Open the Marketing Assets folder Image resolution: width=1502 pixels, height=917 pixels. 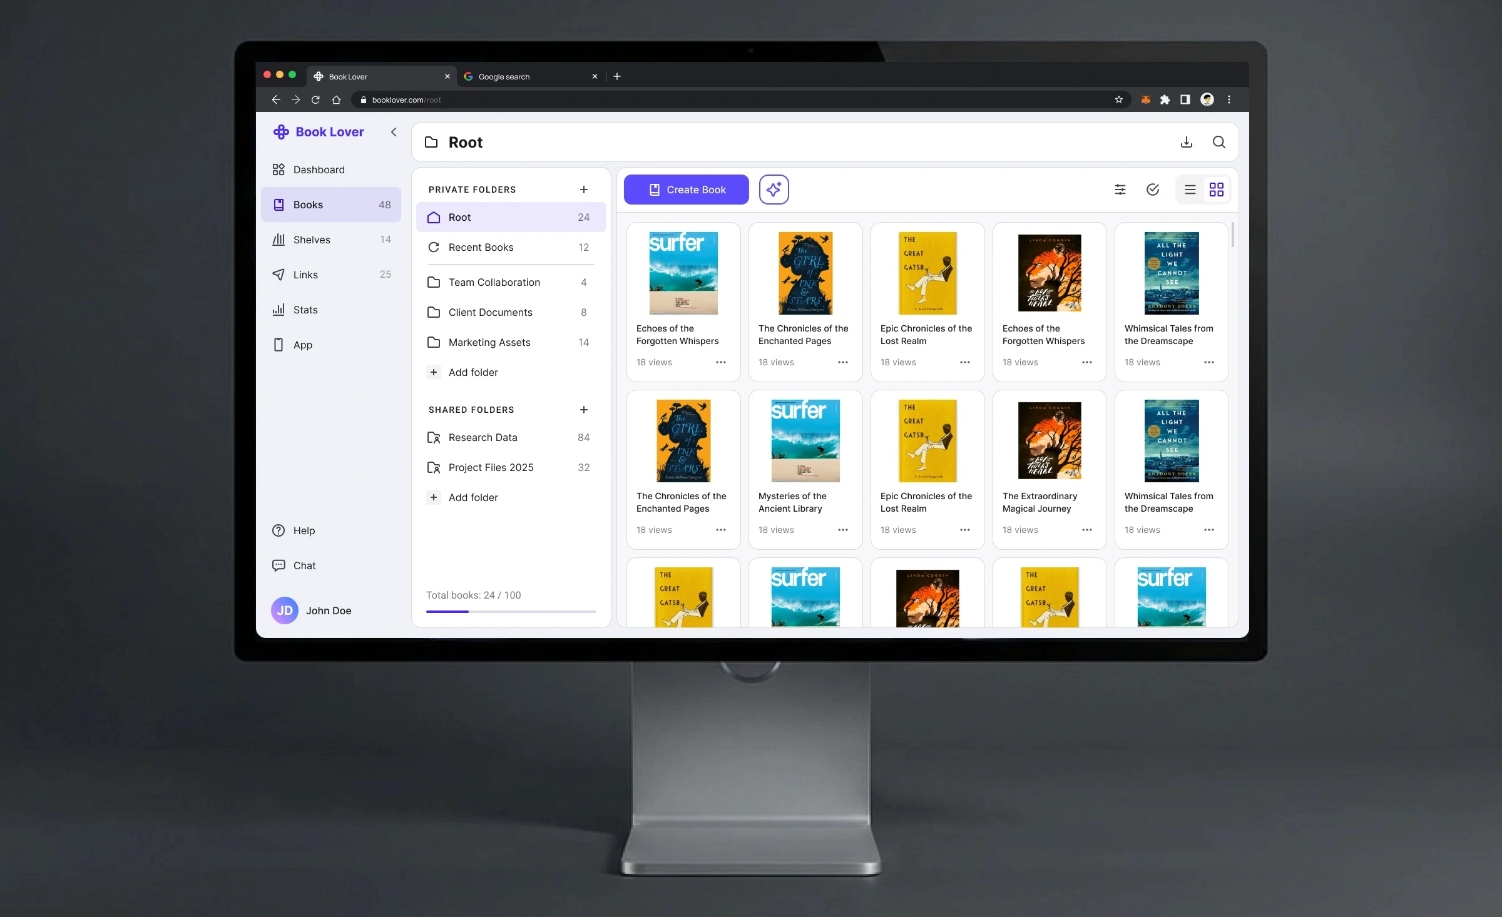pos(489,342)
